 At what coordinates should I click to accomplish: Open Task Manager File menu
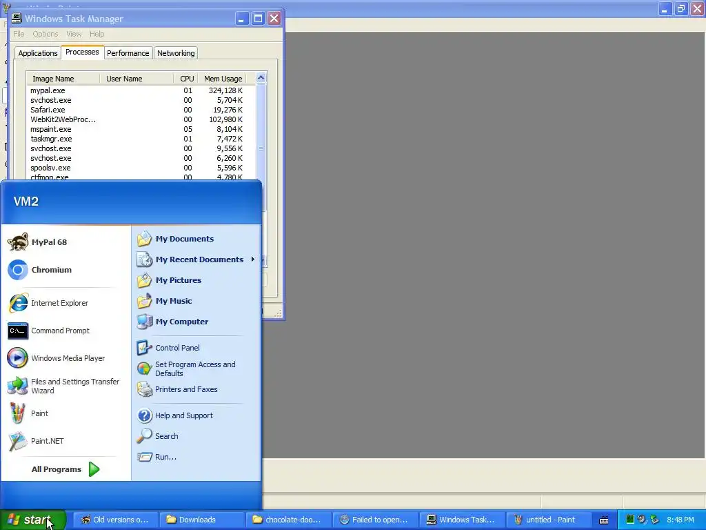tap(19, 34)
